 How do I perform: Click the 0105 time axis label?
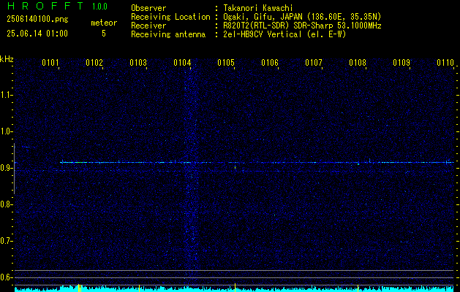[226, 63]
